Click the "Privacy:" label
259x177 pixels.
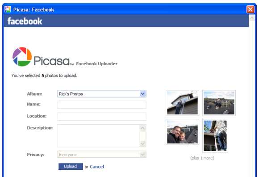coord(36,155)
